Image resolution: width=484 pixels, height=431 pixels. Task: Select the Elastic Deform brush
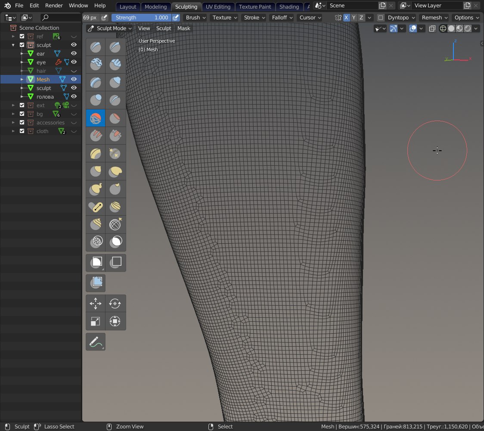[115, 171]
